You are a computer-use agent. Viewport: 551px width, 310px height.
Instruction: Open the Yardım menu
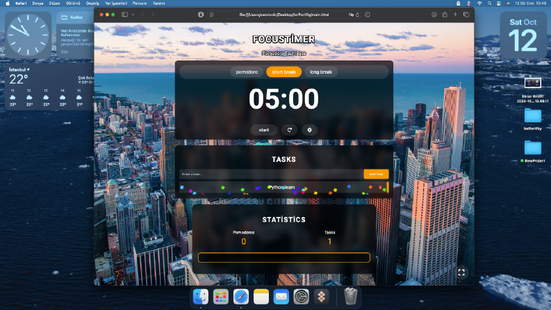(158, 3)
